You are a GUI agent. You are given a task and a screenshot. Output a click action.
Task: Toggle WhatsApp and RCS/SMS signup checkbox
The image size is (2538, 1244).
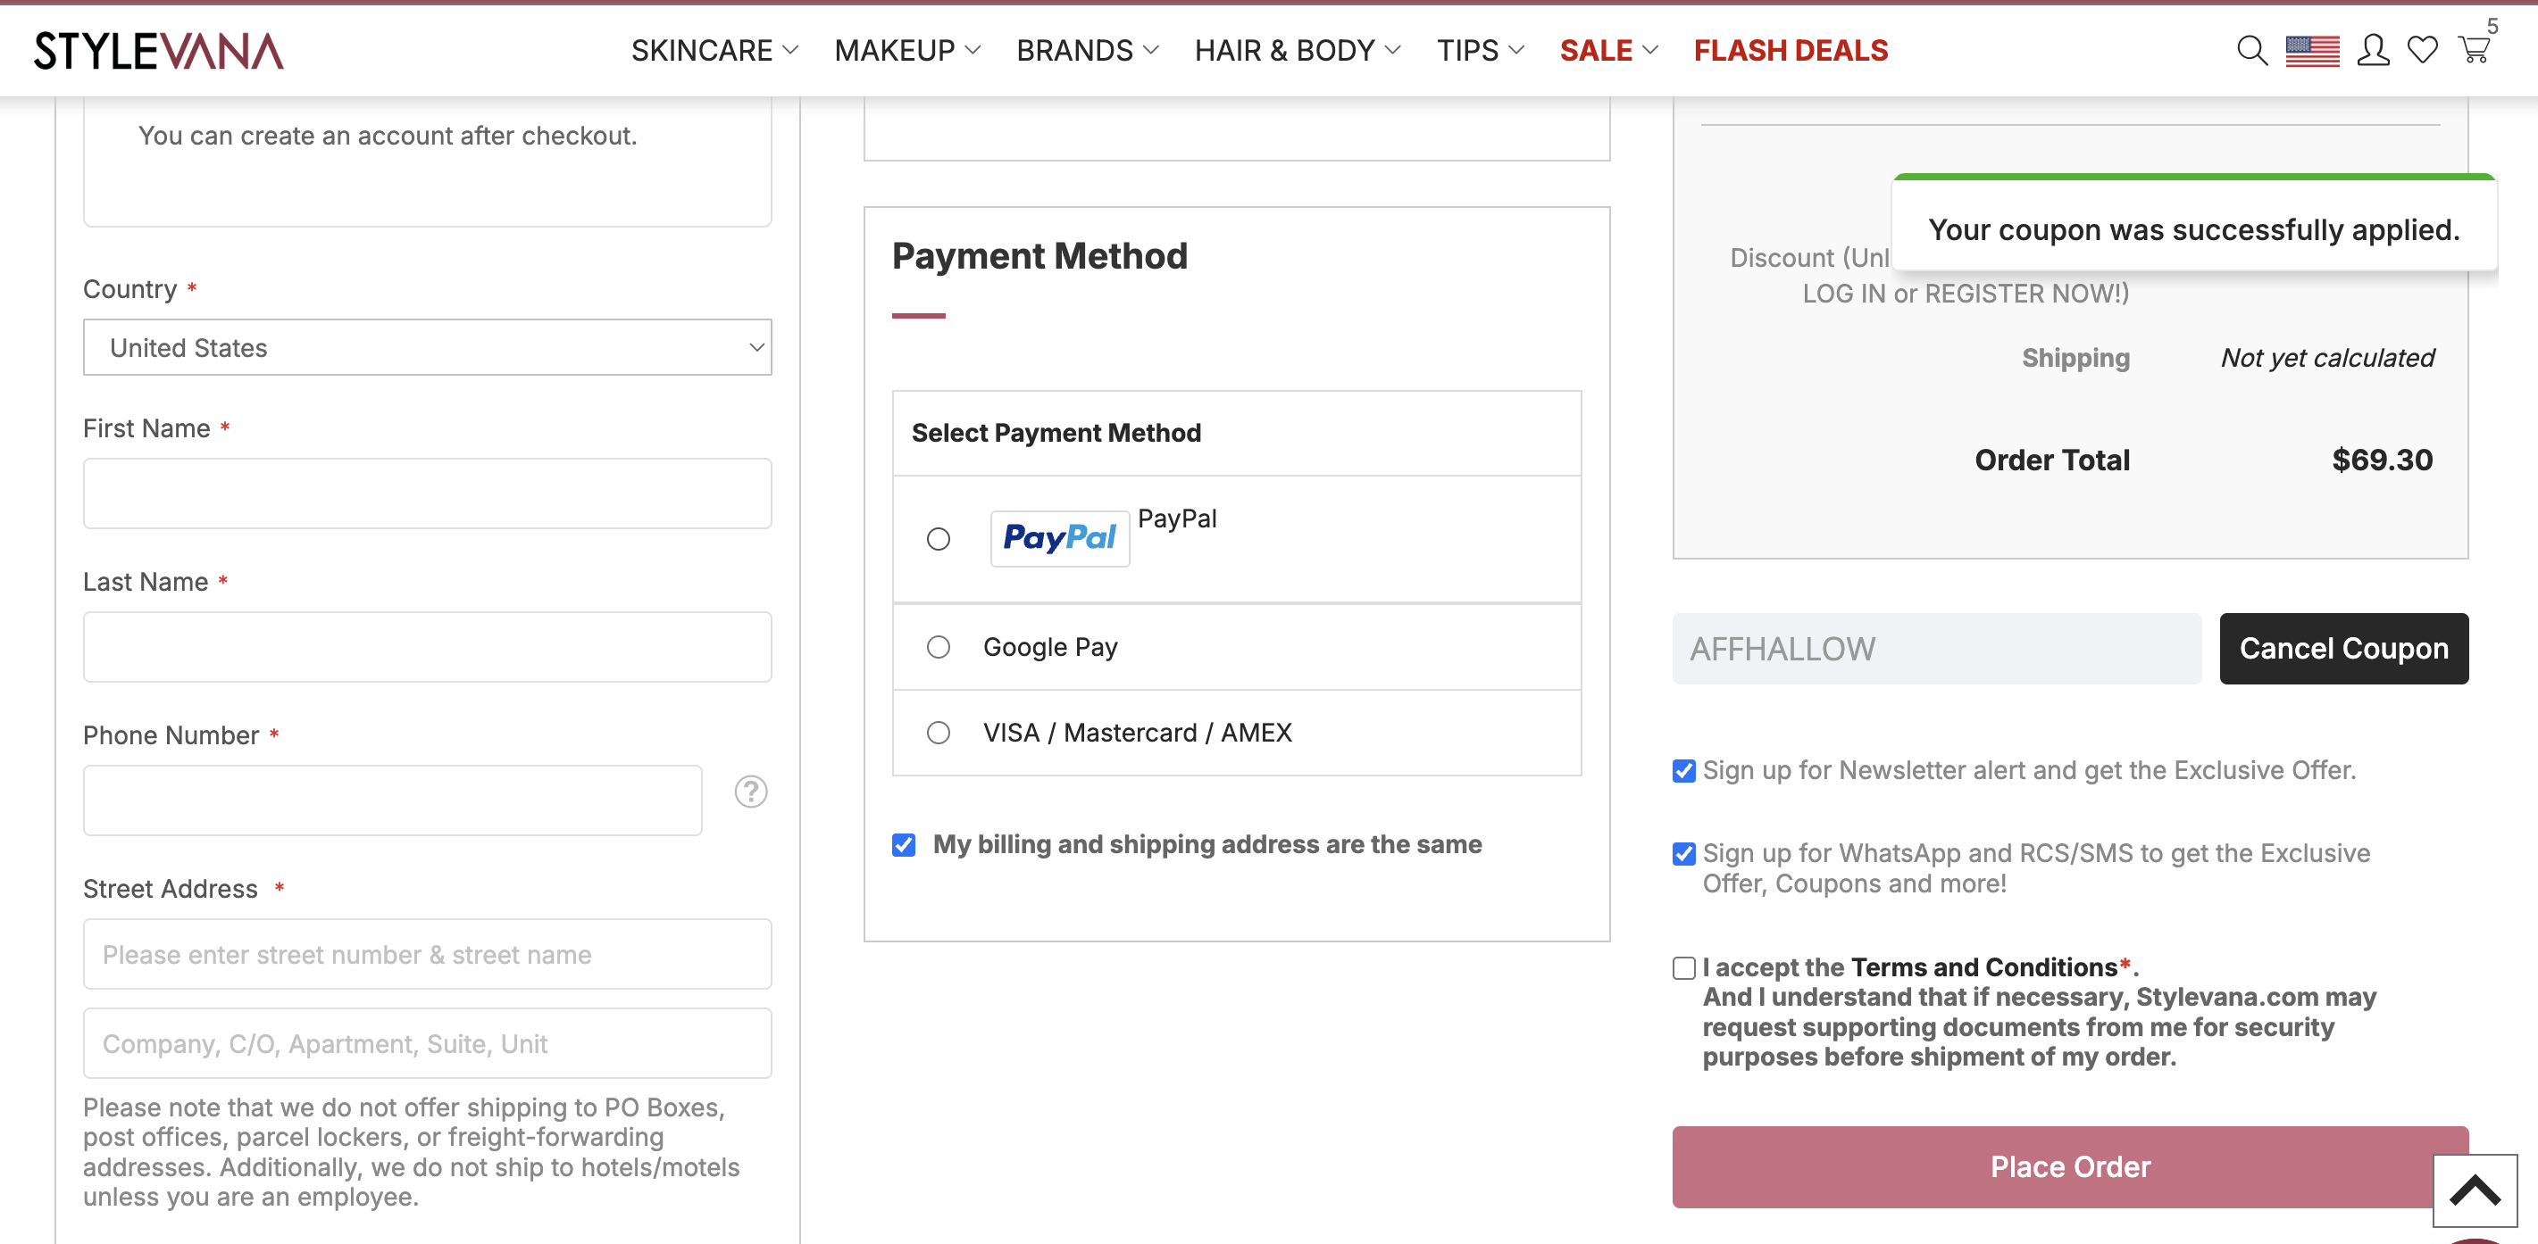[x=1683, y=853]
